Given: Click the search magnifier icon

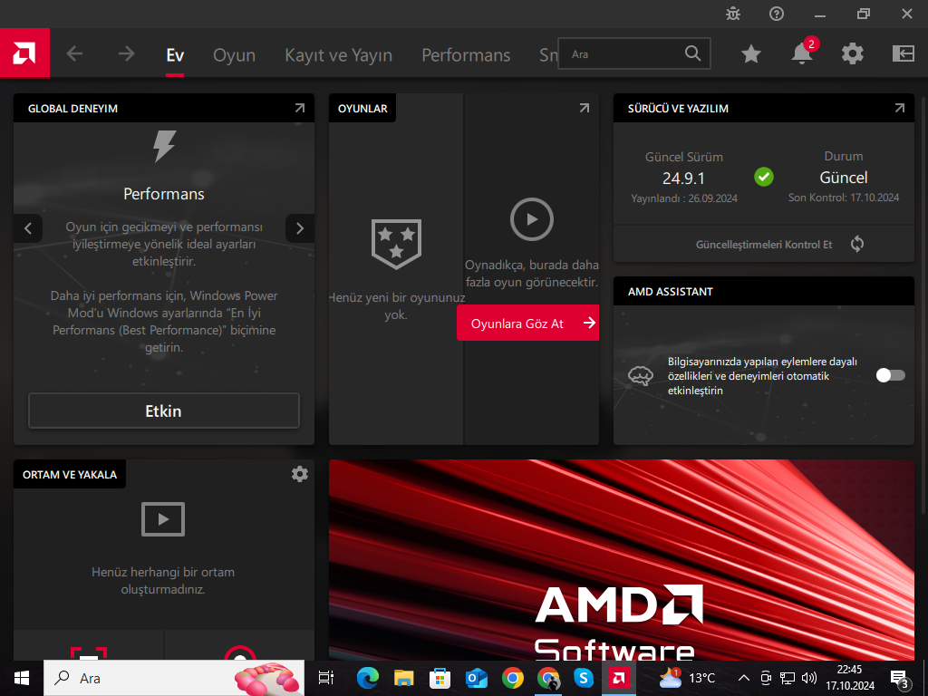Looking at the screenshot, I should coord(692,53).
